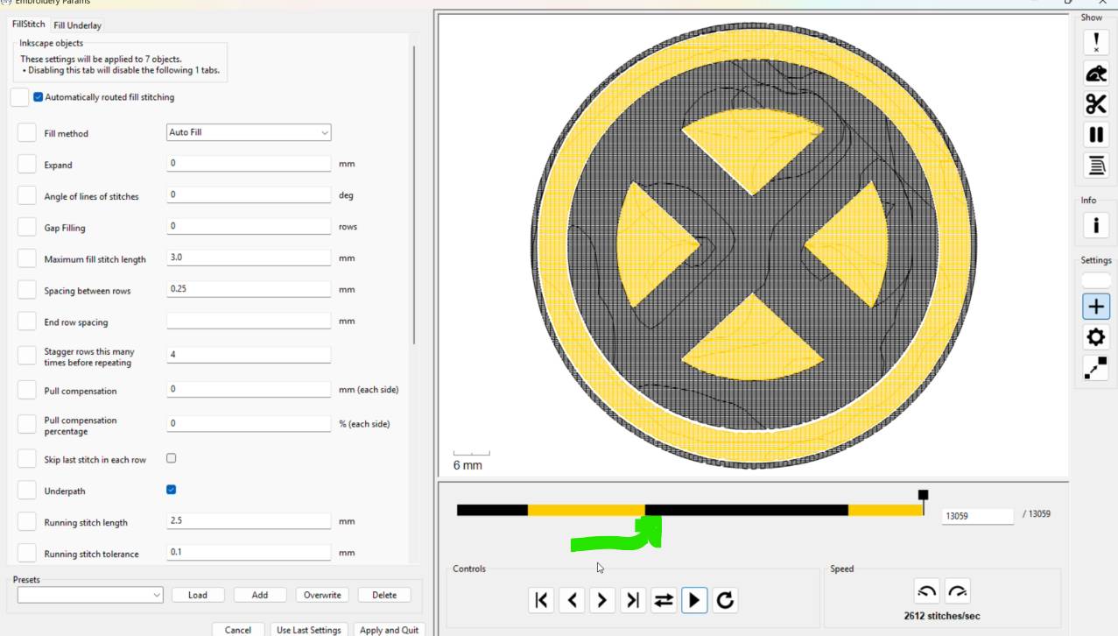This screenshot has width=1118, height=636.
Task: Open design info with the i icon
Action: tap(1095, 225)
